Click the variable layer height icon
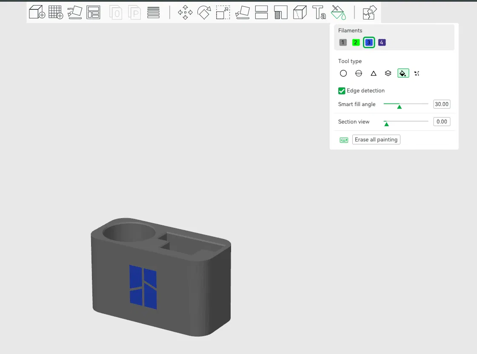The width and height of the screenshot is (477, 354). [153, 12]
